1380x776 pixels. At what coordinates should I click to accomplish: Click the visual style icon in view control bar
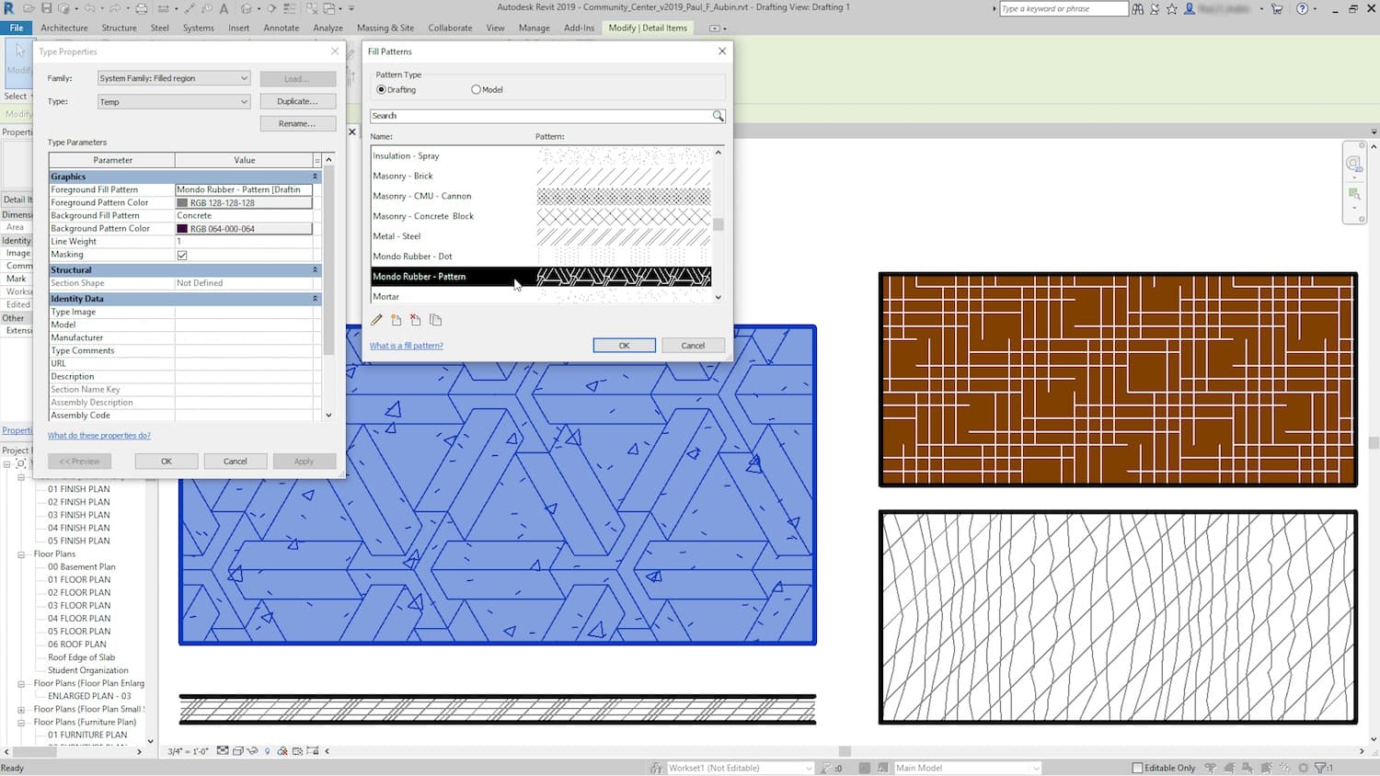coord(238,751)
